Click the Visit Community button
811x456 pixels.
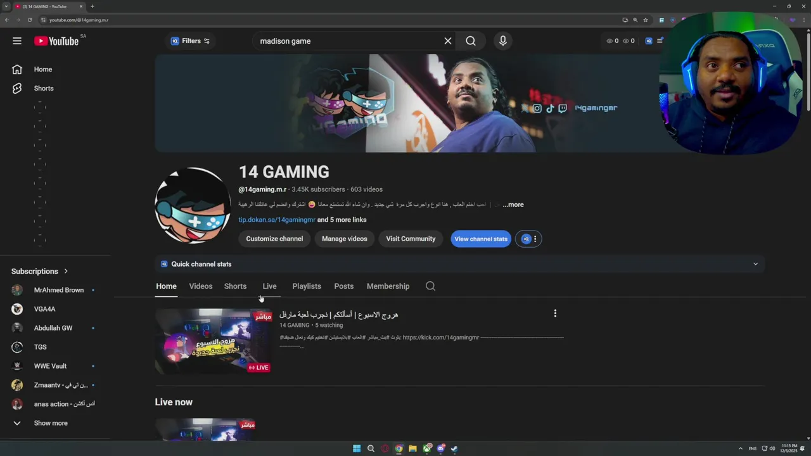pos(411,239)
